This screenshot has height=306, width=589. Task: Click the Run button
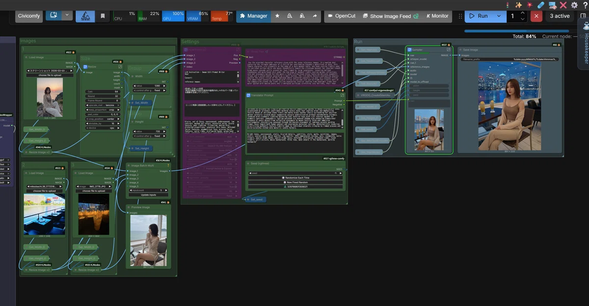[479, 16]
